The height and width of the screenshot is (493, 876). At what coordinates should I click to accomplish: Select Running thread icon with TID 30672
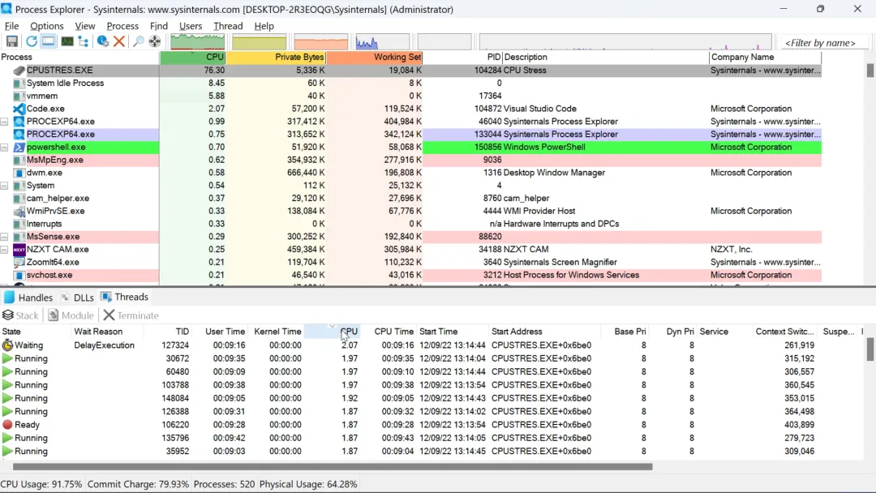pyautogui.click(x=7, y=358)
